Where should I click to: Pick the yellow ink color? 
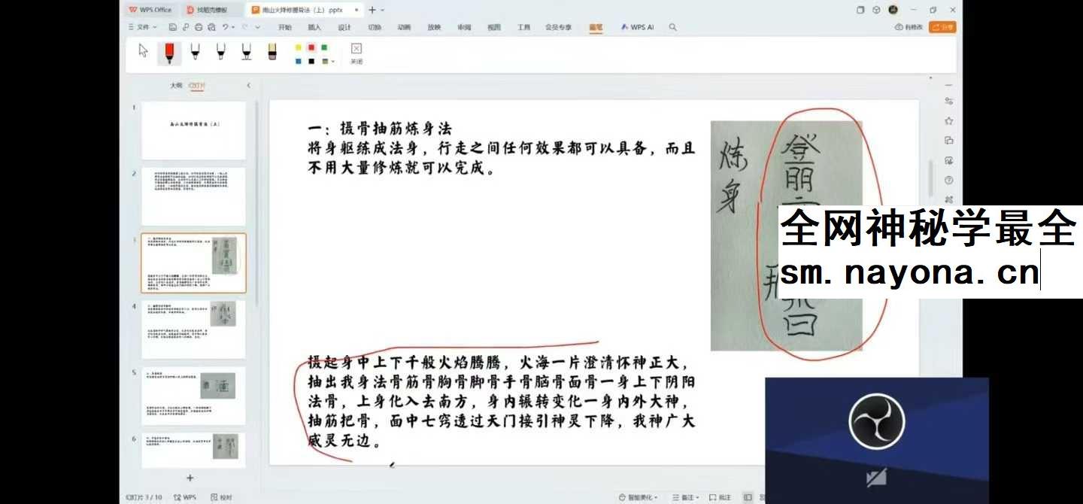(299, 47)
